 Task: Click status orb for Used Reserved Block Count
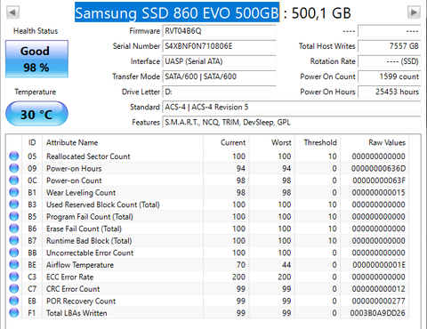(14, 205)
